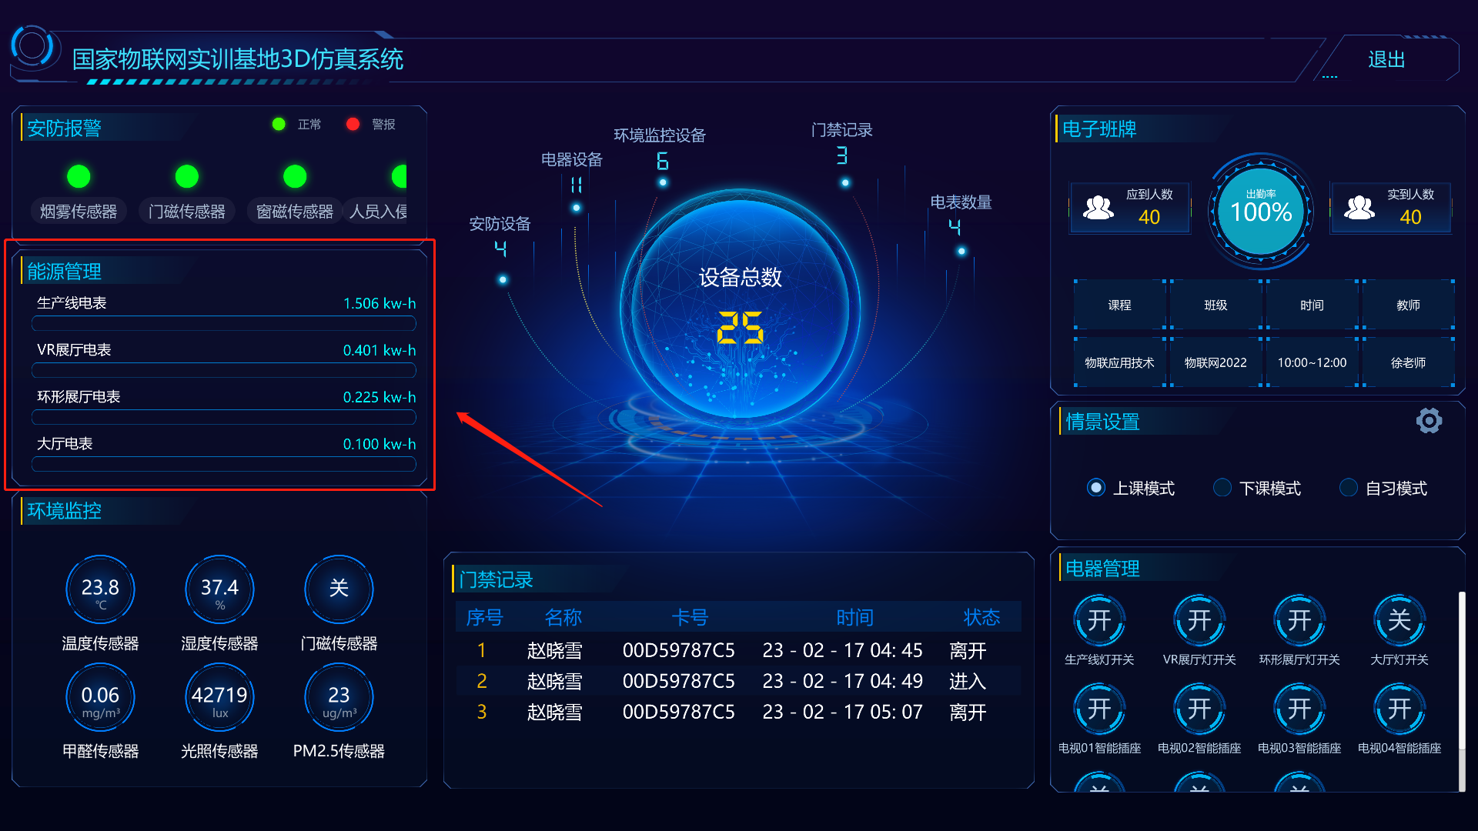
Task: Click the 警报 red legend dot
Action: 353,124
